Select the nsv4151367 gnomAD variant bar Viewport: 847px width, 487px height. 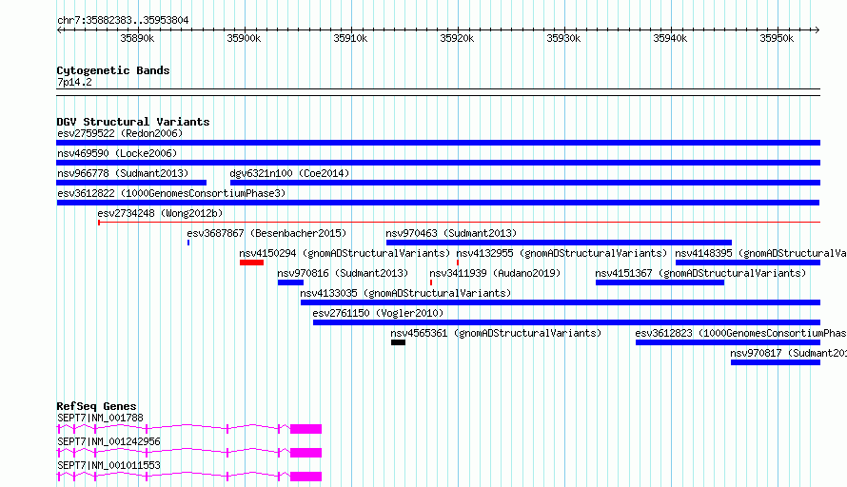(x=660, y=282)
